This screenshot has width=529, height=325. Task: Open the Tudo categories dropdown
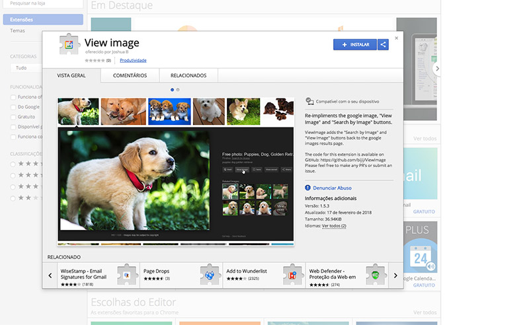coord(26,68)
